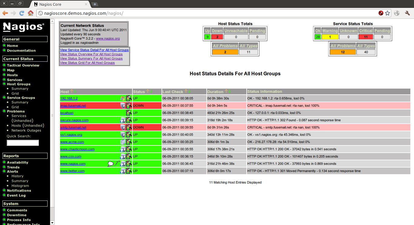Click the yellow service Warning count 1

(330, 37)
